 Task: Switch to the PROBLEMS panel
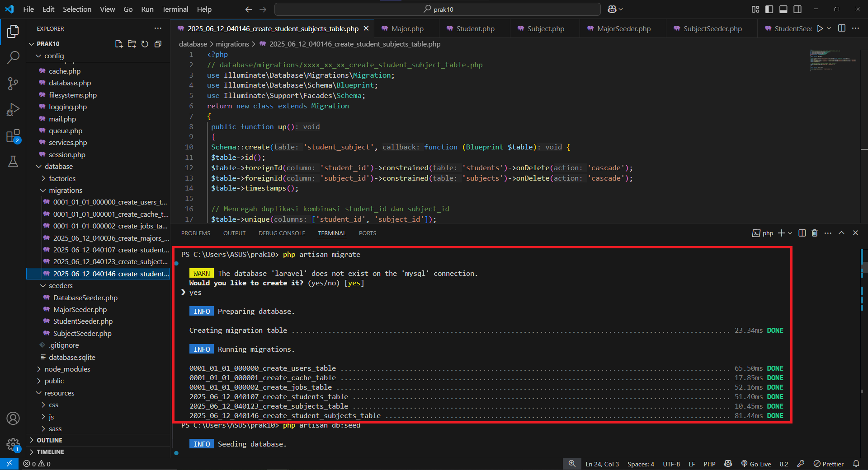tap(195, 233)
